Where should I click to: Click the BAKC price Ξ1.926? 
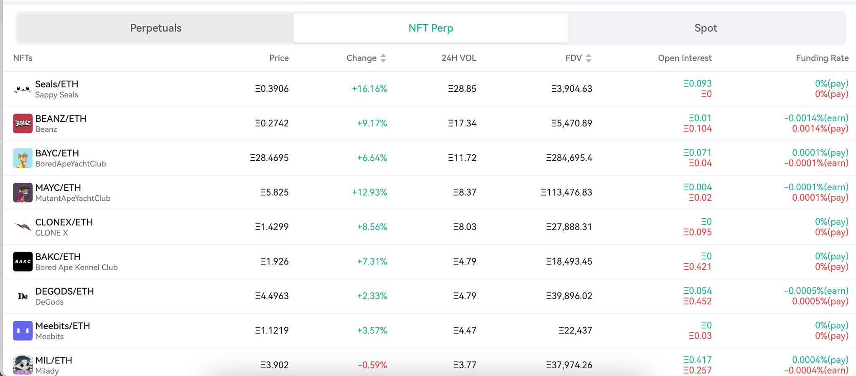[274, 262]
